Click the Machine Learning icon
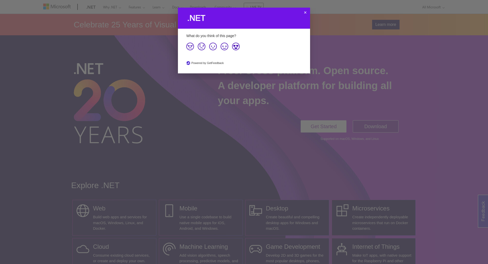 pos(169,249)
